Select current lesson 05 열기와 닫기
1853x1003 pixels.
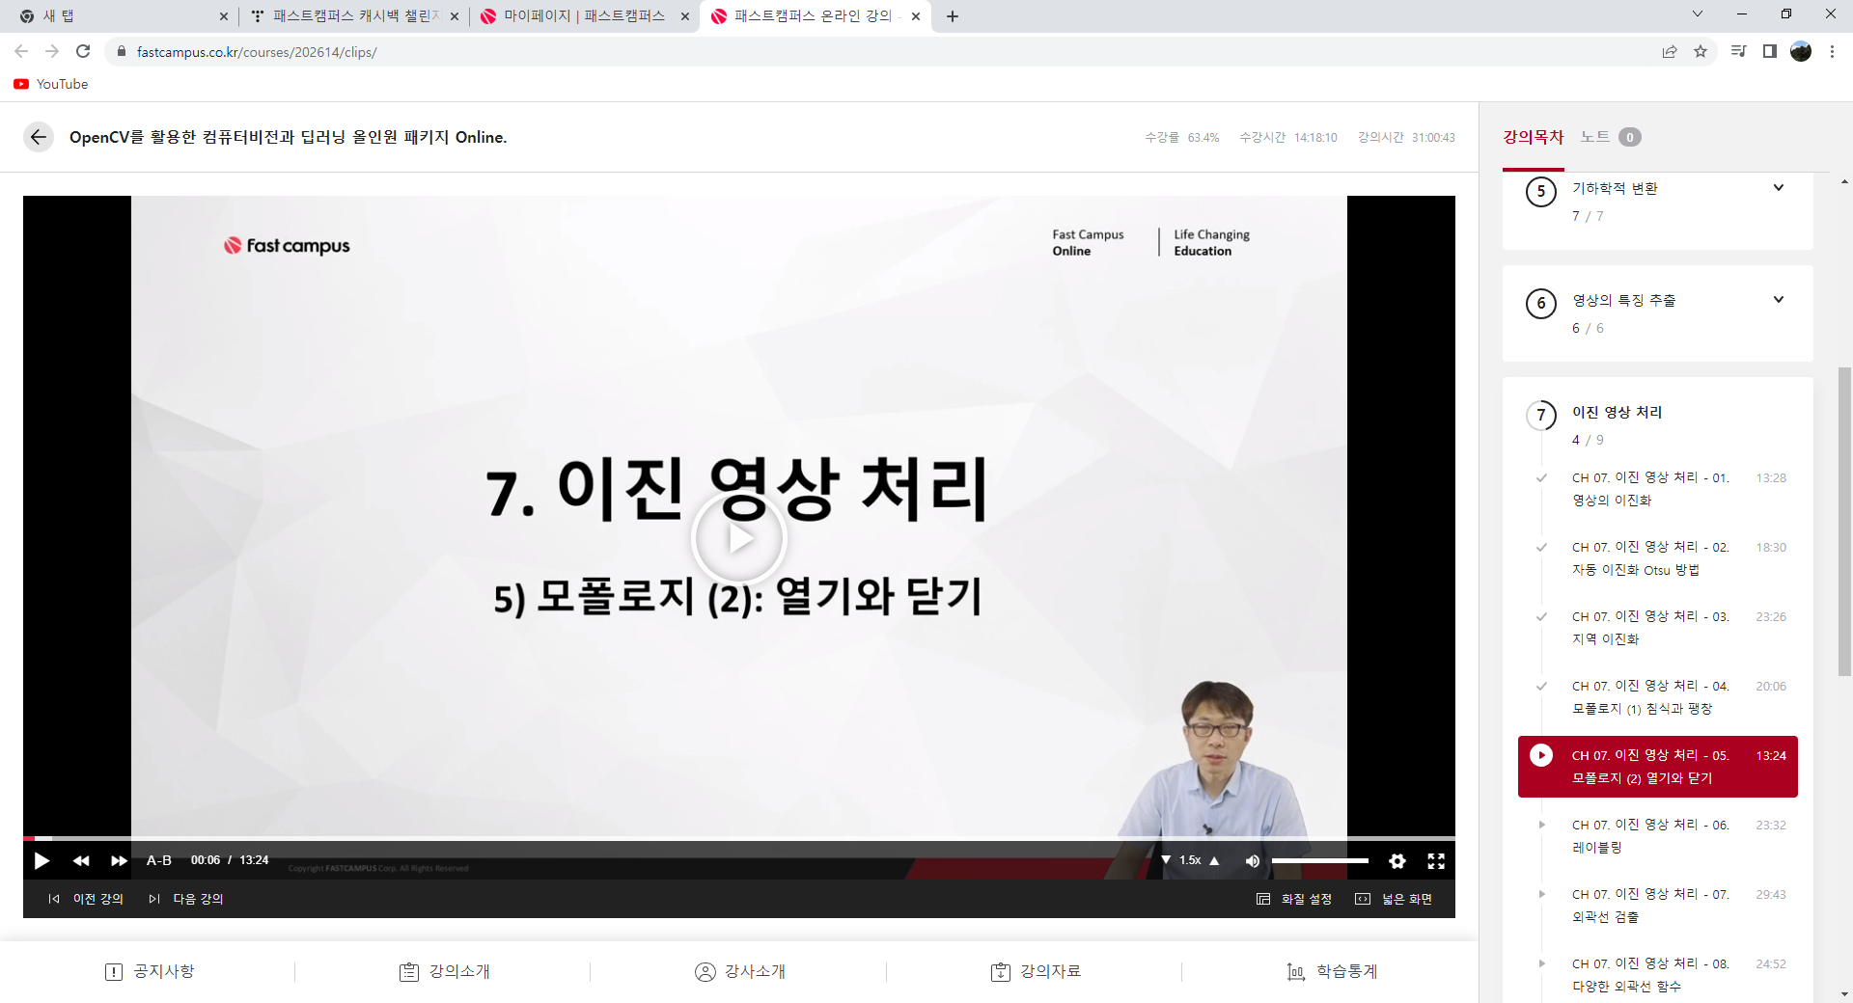pos(1658,767)
